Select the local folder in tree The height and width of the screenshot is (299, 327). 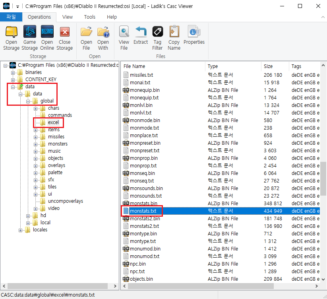[x=45, y=223]
